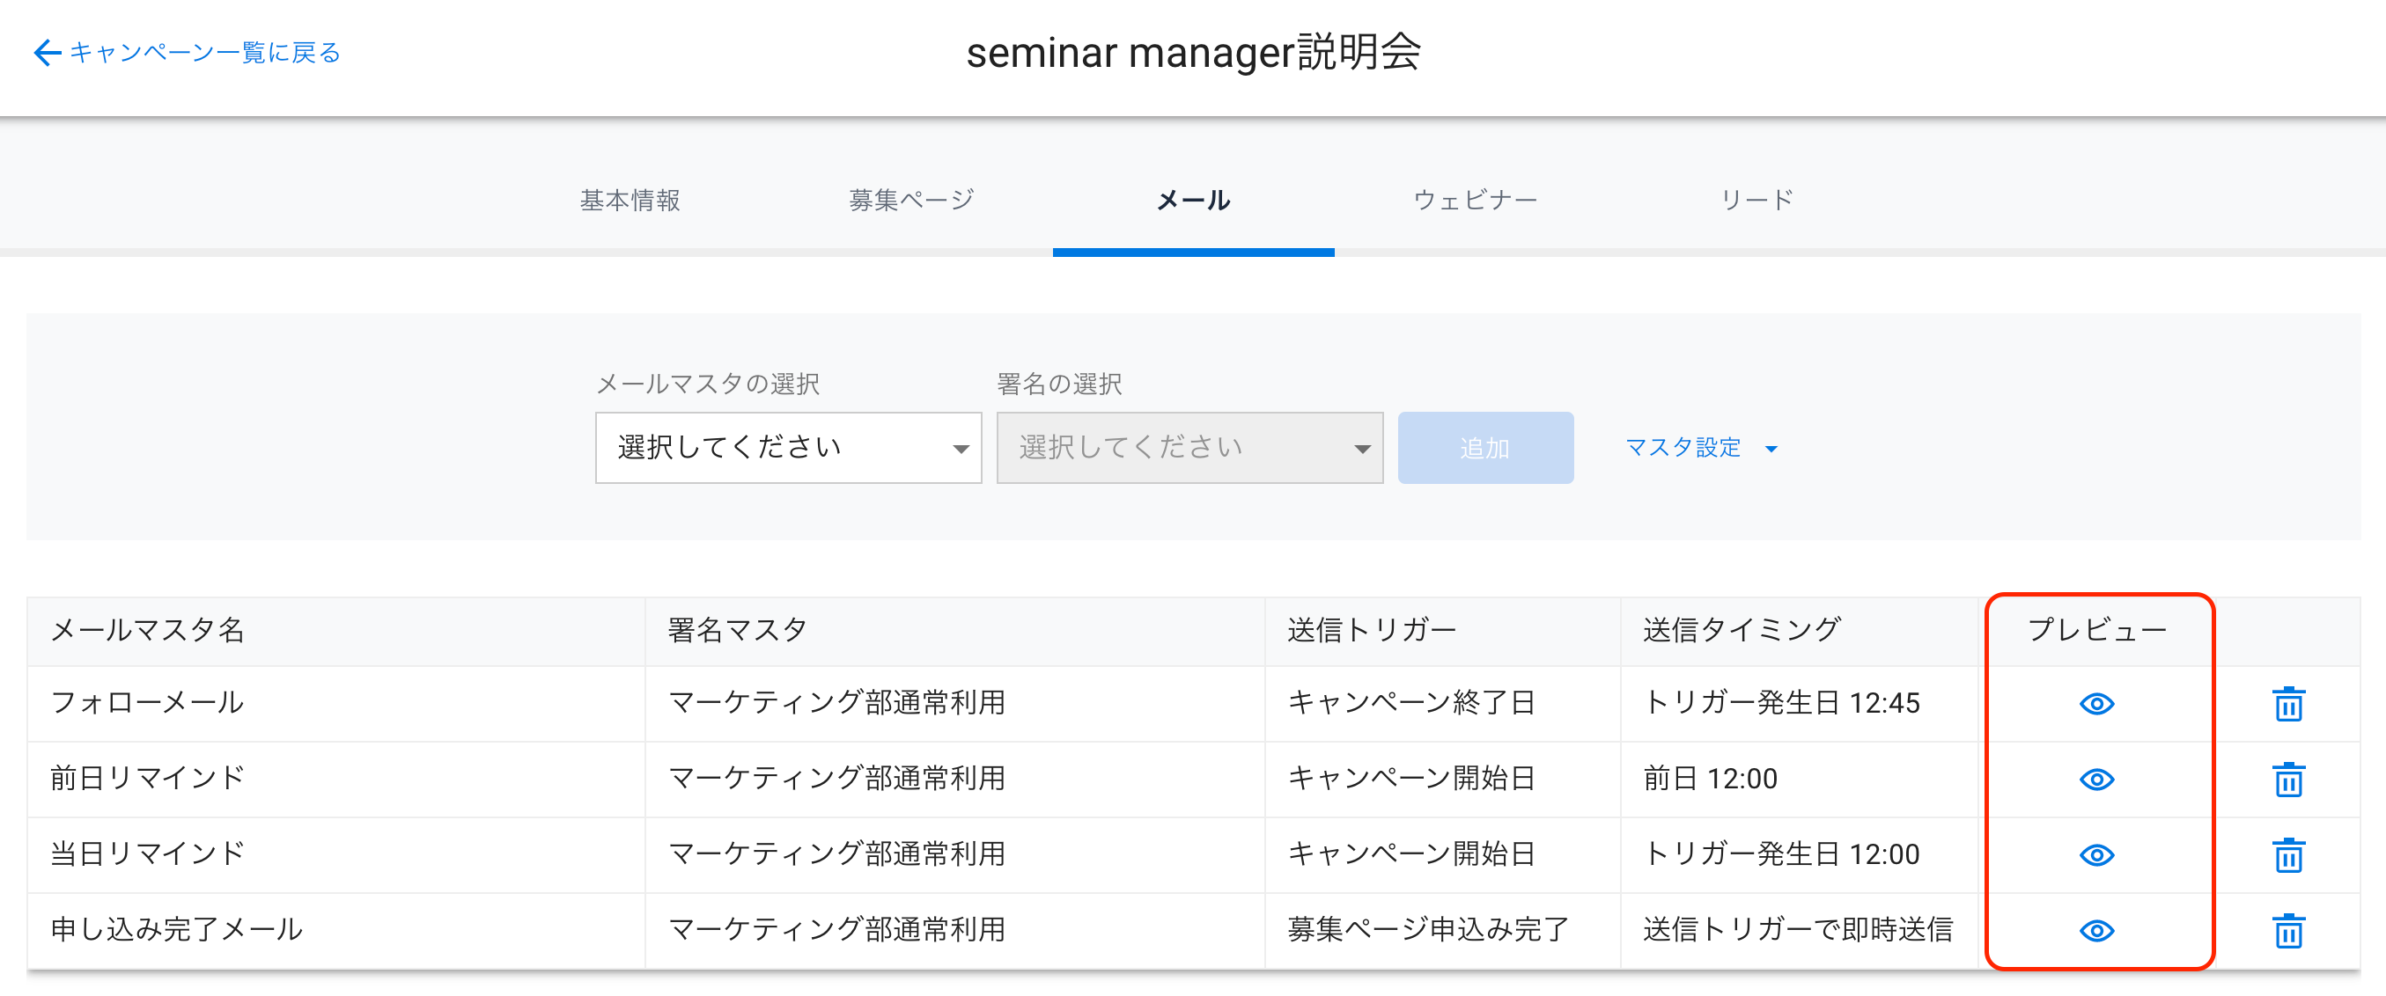Click 送信トリガーで即時送信 timing cell
The image size is (2386, 996).
[x=1799, y=930]
